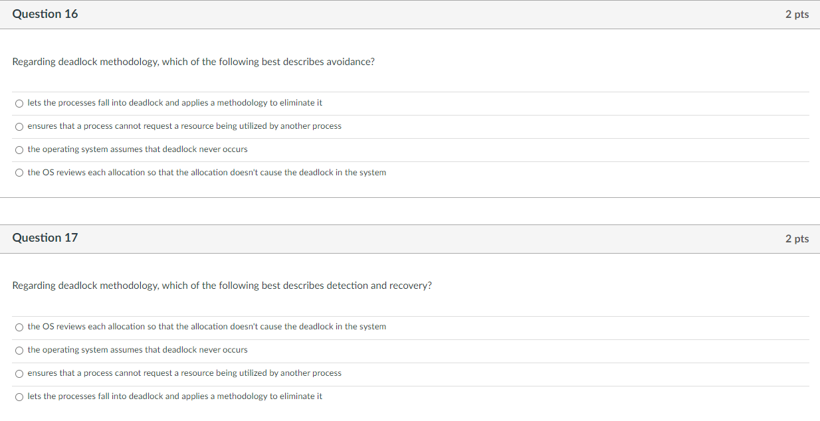Select Question 16's 'OS reviews each allocation' option
The image size is (820, 421).
coord(207,172)
